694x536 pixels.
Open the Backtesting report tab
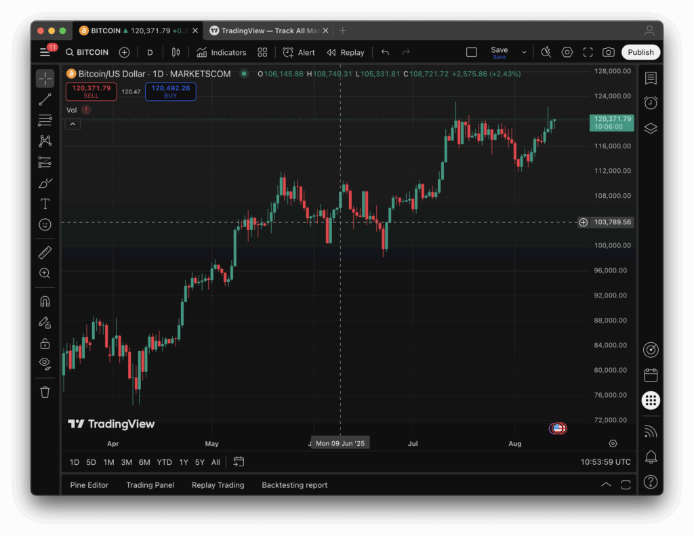pyautogui.click(x=295, y=485)
